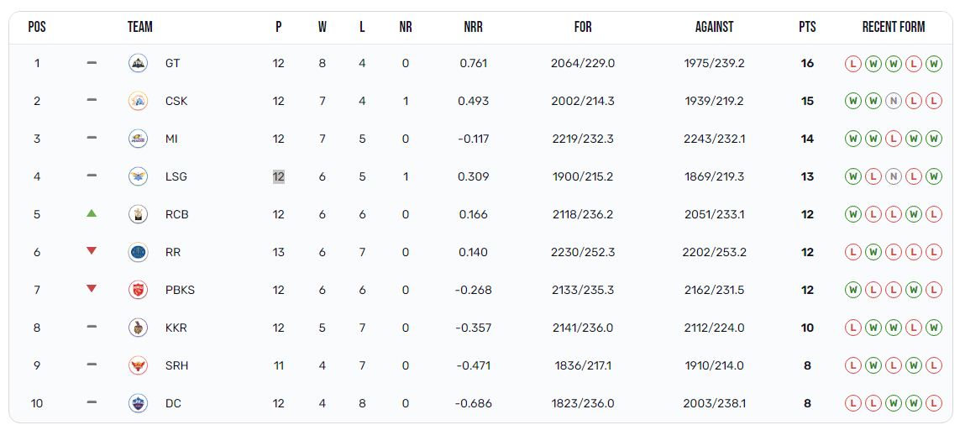965x446 pixels.
Task: Click RR's red downward position arrow
Action: coord(92,251)
